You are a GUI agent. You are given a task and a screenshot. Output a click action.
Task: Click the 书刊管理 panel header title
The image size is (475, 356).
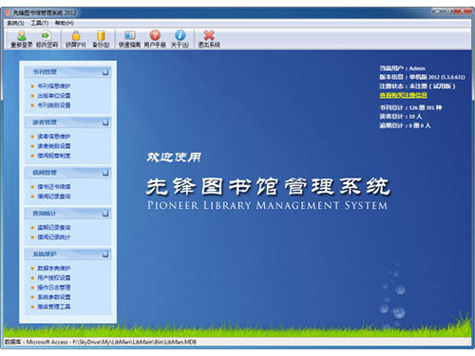(45, 72)
